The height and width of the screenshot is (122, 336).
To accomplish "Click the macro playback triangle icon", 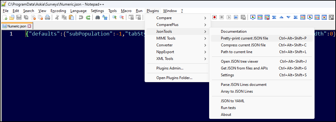I will coord(229,17).
